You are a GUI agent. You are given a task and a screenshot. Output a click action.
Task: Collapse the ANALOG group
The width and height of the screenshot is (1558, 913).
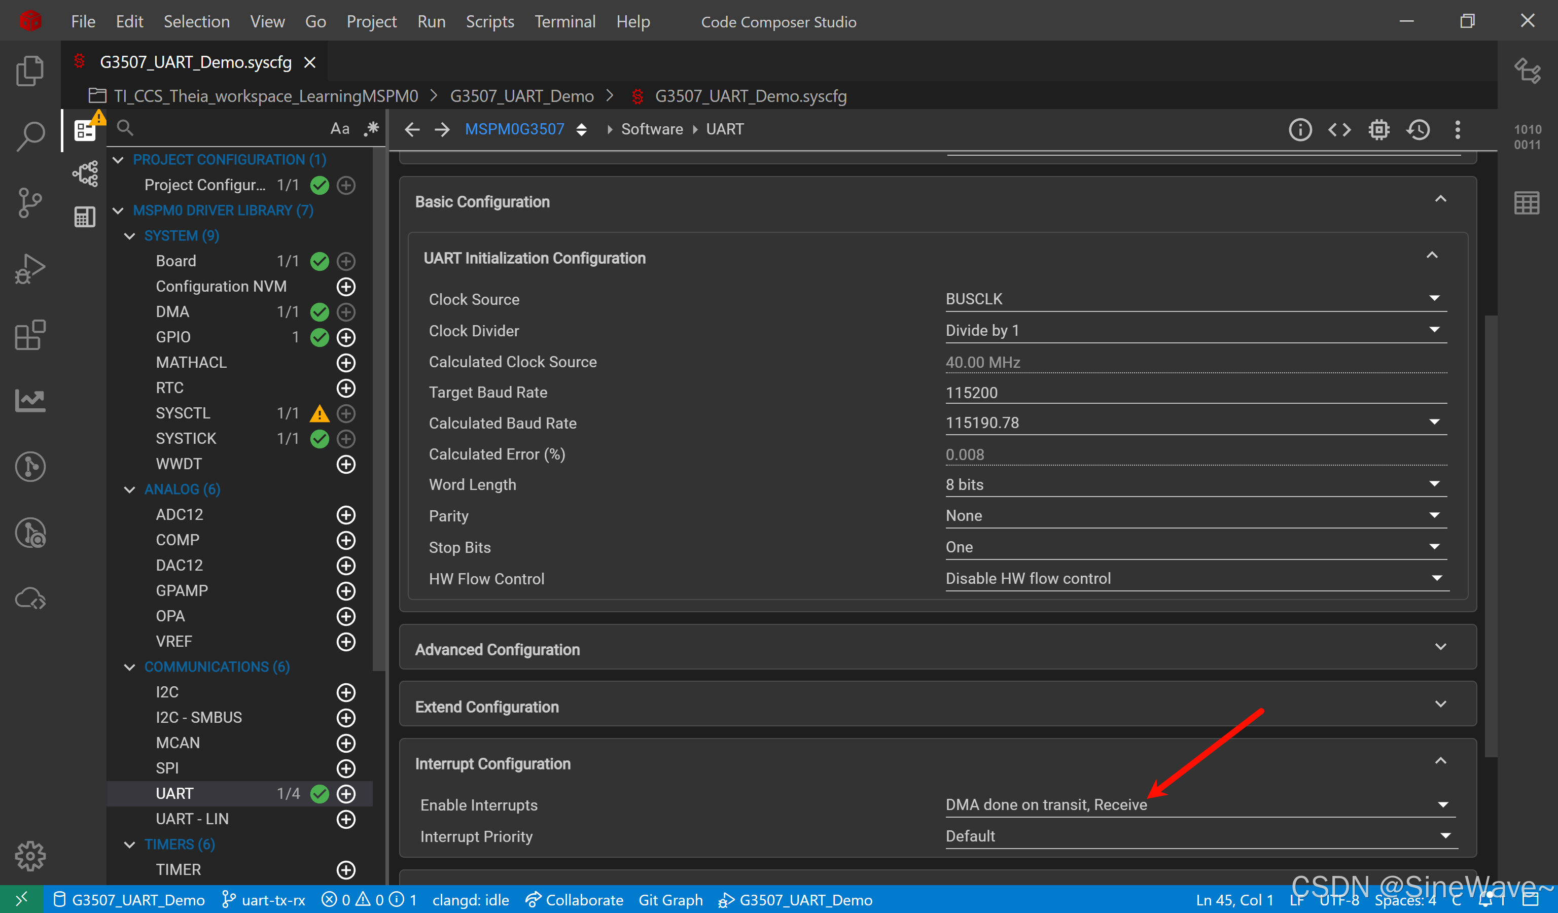pyautogui.click(x=129, y=489)
